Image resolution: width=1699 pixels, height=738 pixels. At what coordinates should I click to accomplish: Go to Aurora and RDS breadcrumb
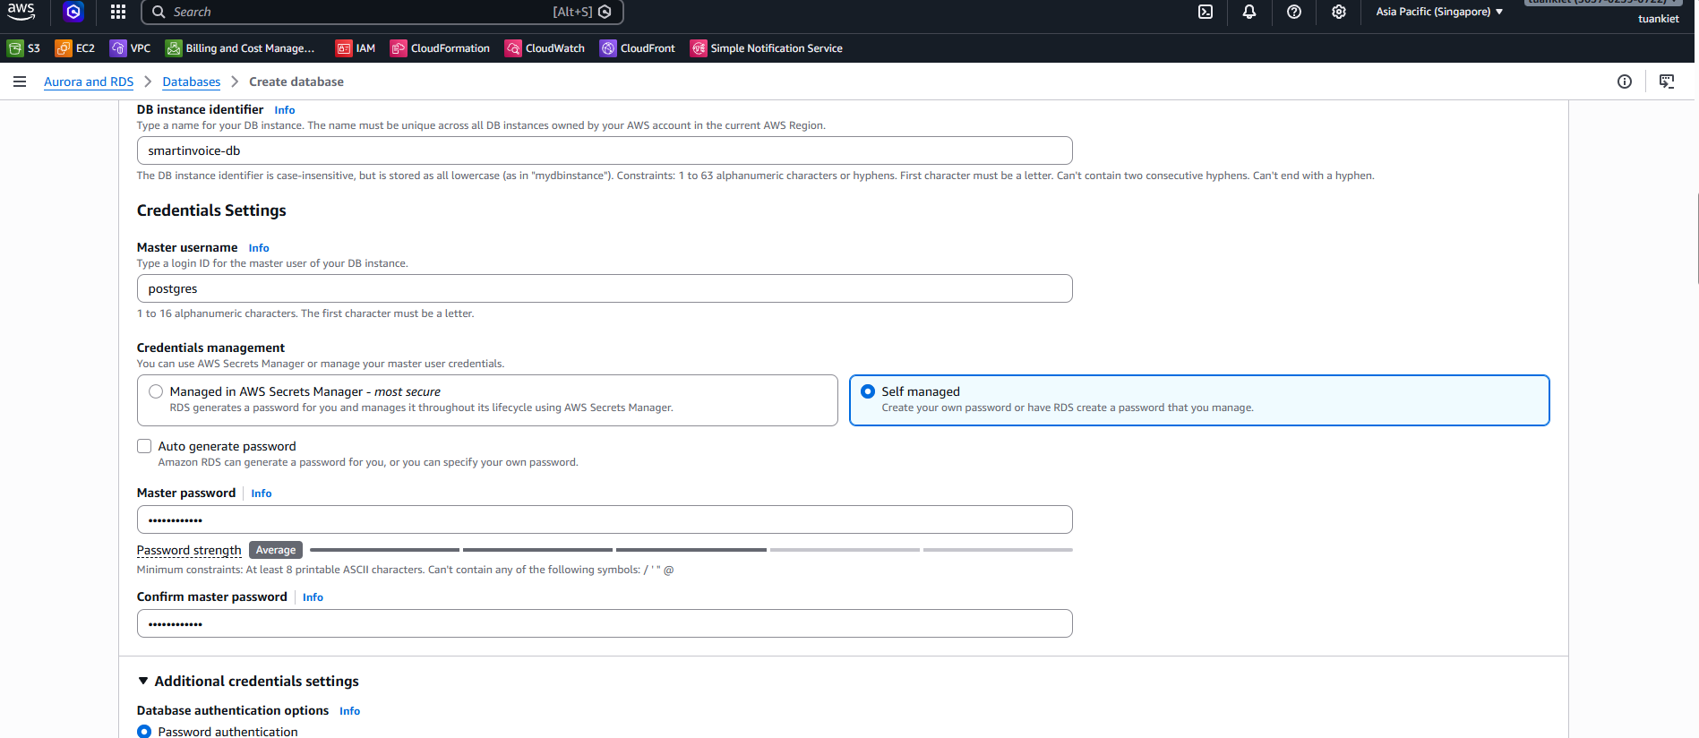[89, 82]
